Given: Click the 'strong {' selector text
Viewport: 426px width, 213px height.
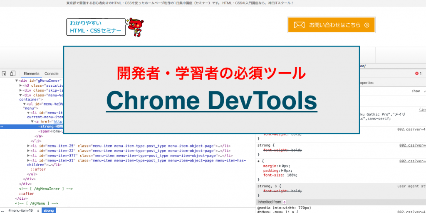Looking at the screenshot, I should pyautogui.click(x=266, y=145).
